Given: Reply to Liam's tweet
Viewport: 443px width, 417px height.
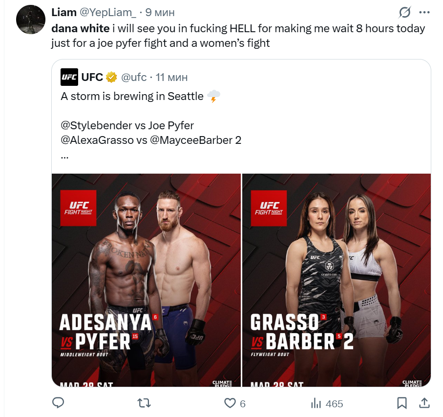Looking at the screenshot, I should [x=58, y=403].
